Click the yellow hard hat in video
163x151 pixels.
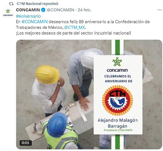click(47, 74)
